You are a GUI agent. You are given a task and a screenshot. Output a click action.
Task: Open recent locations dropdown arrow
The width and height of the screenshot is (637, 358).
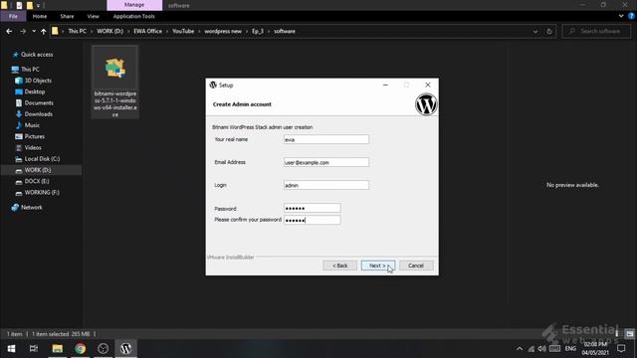point(34,31)
